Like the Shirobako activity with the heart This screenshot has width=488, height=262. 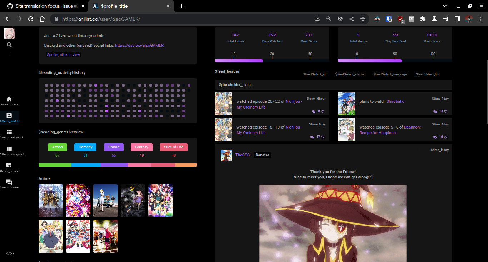coord(446,111)
